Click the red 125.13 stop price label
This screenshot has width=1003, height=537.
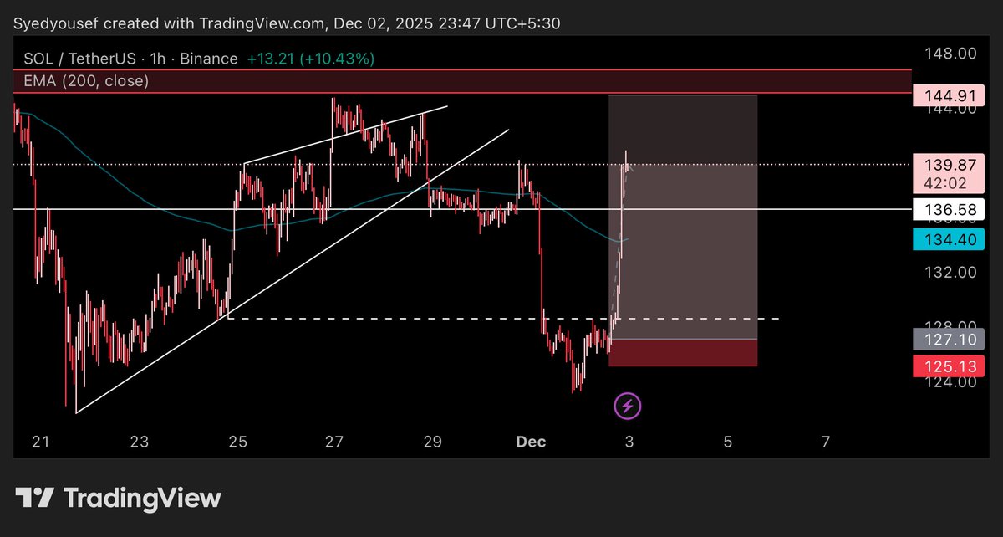pos(949,366)
